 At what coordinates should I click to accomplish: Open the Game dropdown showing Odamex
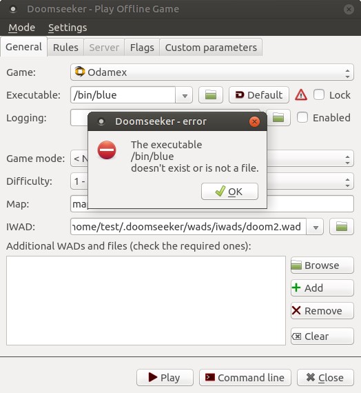212,72
